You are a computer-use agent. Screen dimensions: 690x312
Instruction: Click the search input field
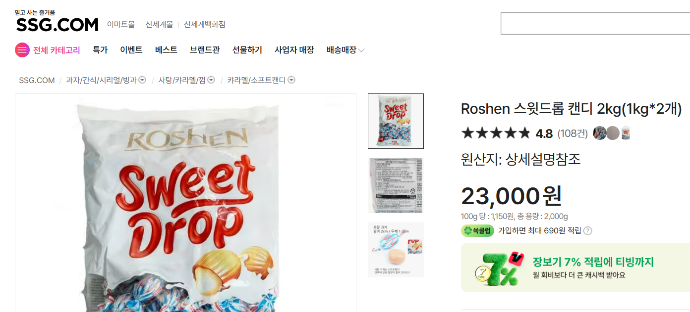(595, 23)
